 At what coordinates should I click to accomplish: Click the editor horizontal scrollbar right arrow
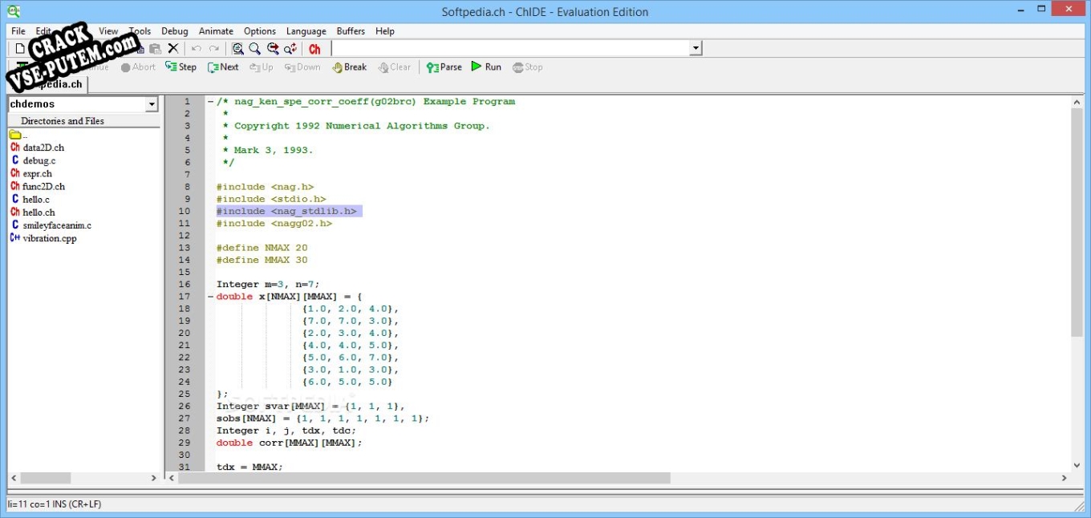1065,478
